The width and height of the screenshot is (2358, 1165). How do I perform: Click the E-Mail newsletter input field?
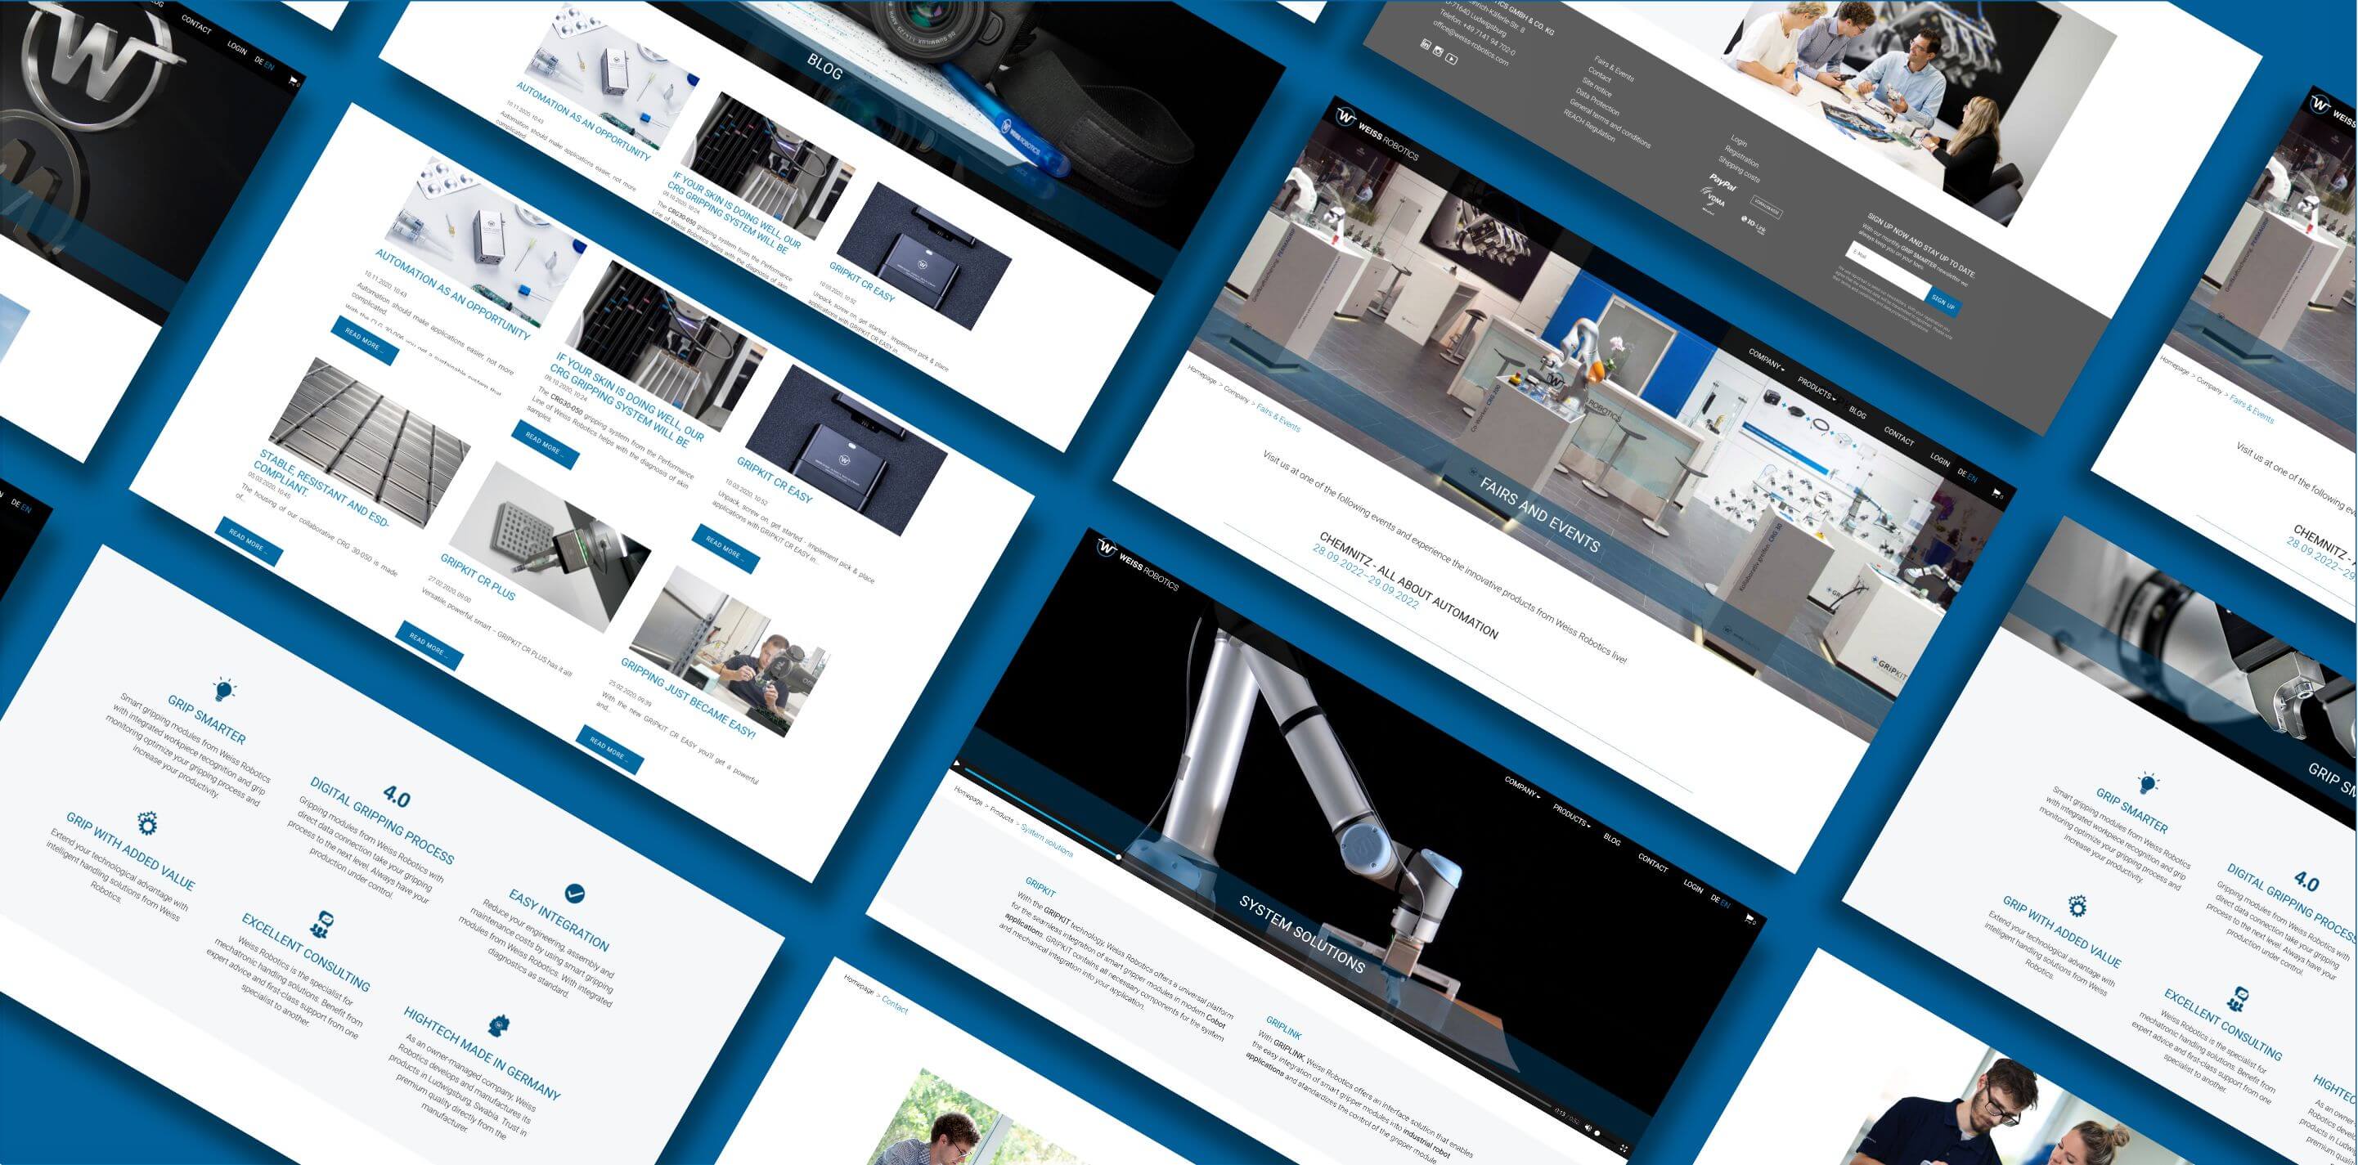tap(1889, 271)
